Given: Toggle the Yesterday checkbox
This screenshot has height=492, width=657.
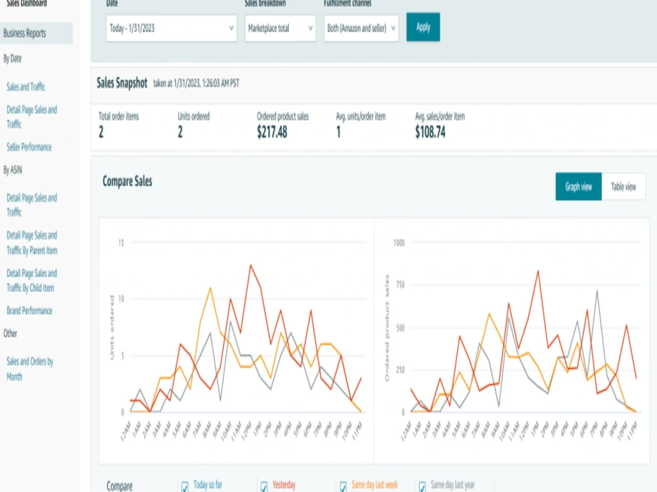Looking at the screenshot, I should click(x=264, y=487).
